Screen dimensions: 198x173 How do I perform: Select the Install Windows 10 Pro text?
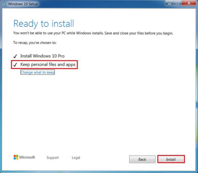pyautogui.click(x=44, y=56)
